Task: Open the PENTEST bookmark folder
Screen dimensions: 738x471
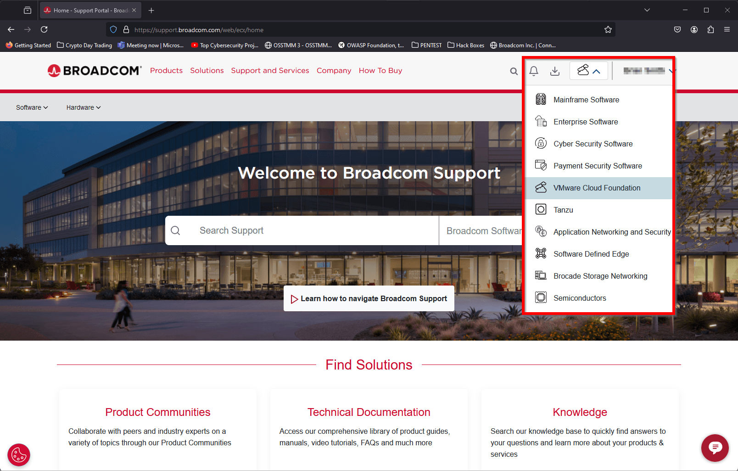Action: pos(427,45)
